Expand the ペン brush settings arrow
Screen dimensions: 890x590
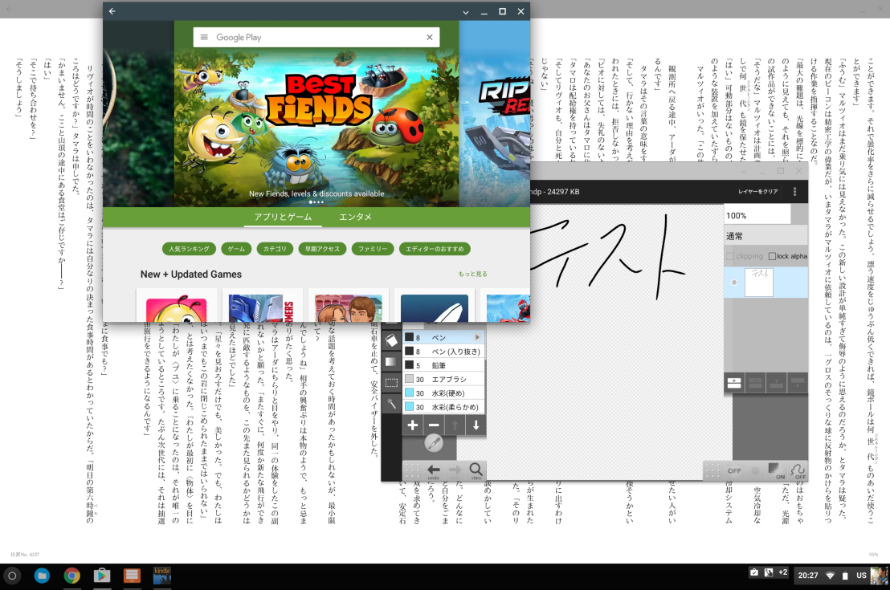477,338
